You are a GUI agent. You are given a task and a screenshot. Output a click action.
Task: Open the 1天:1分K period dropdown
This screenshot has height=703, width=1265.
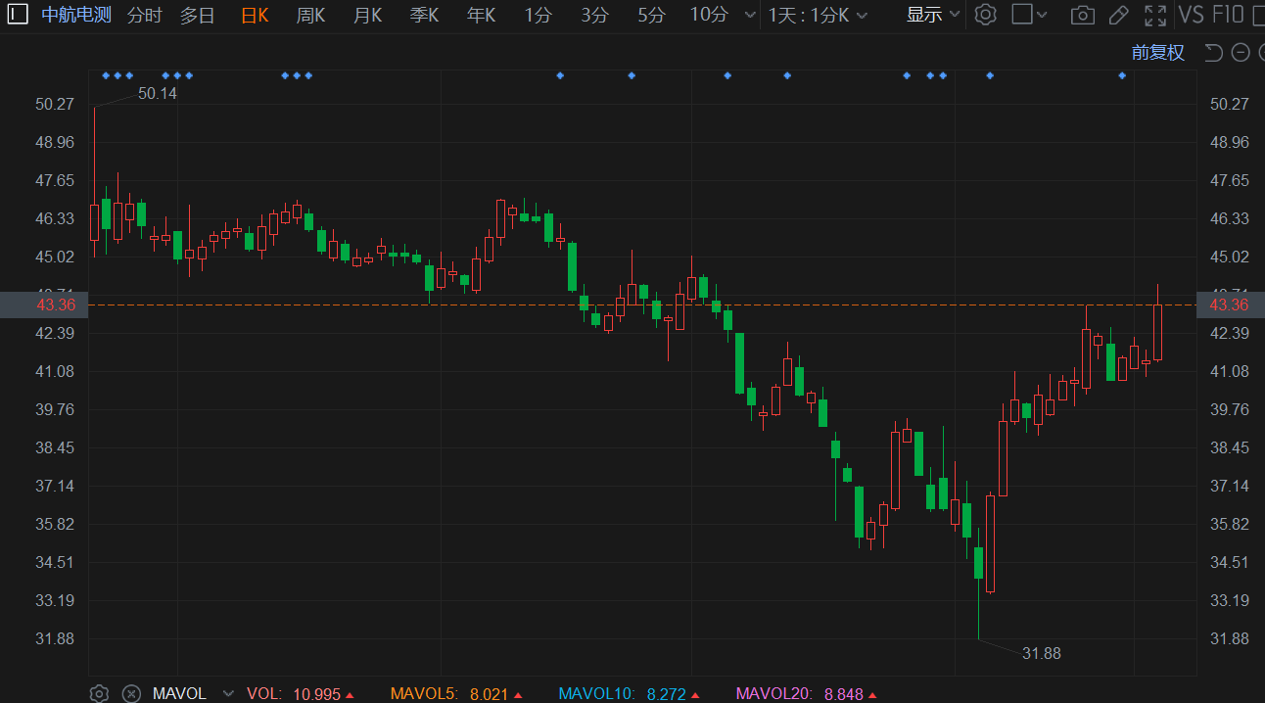818,15
